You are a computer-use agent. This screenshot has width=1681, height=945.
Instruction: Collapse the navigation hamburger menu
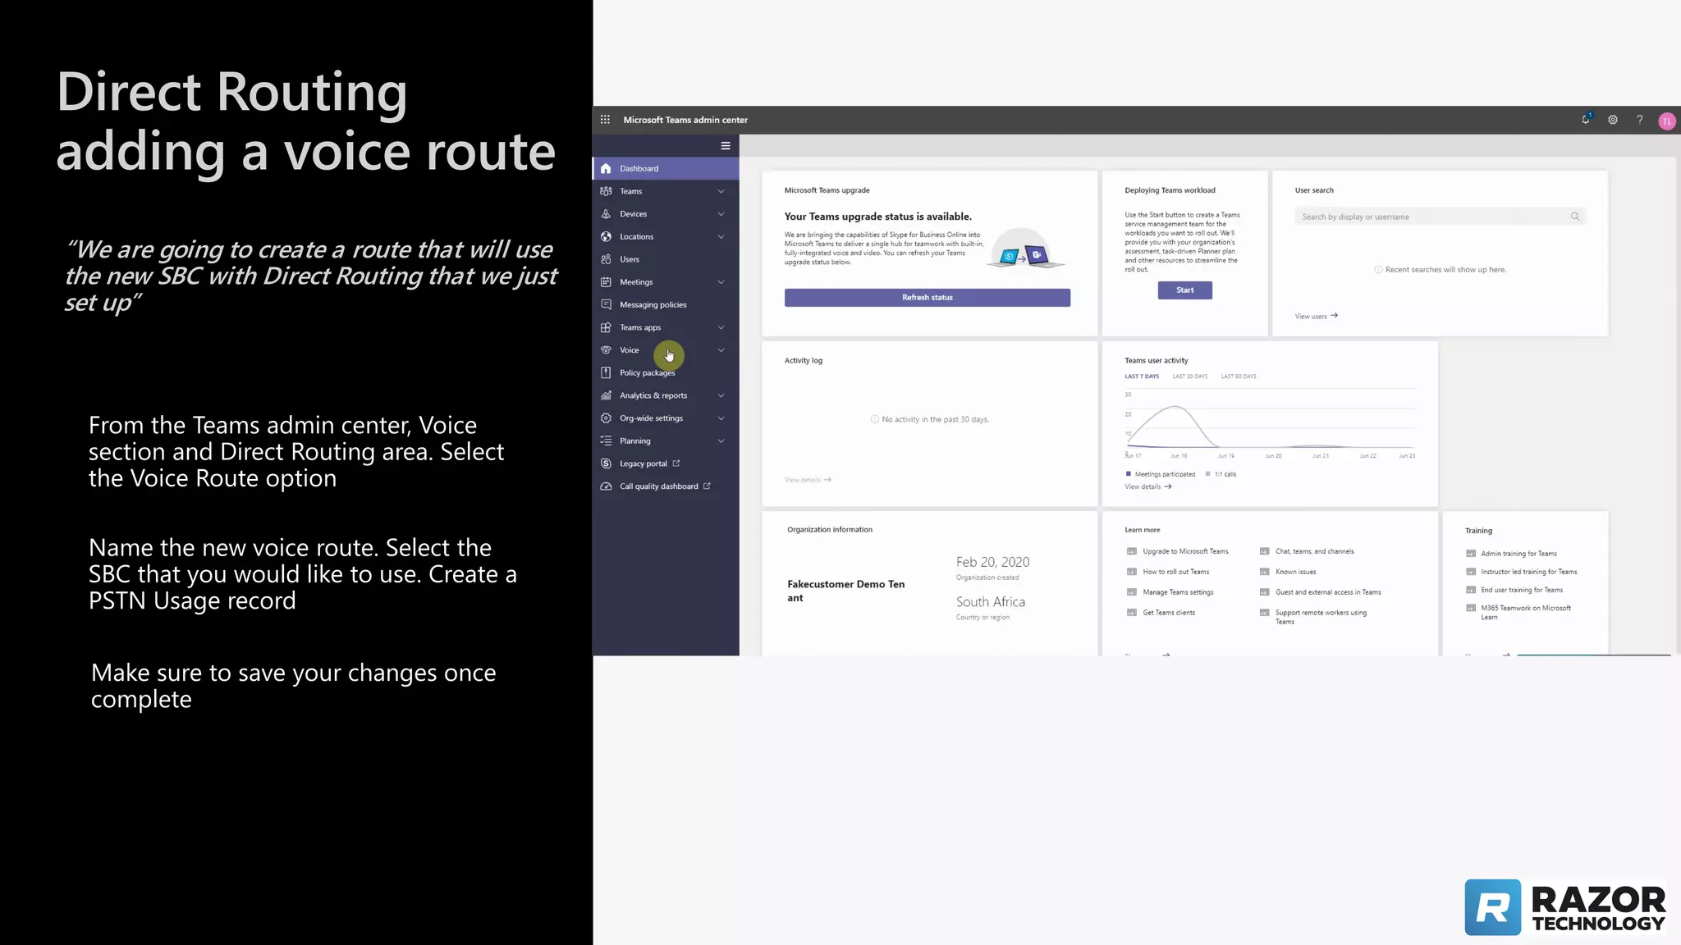tap(726, 146)
